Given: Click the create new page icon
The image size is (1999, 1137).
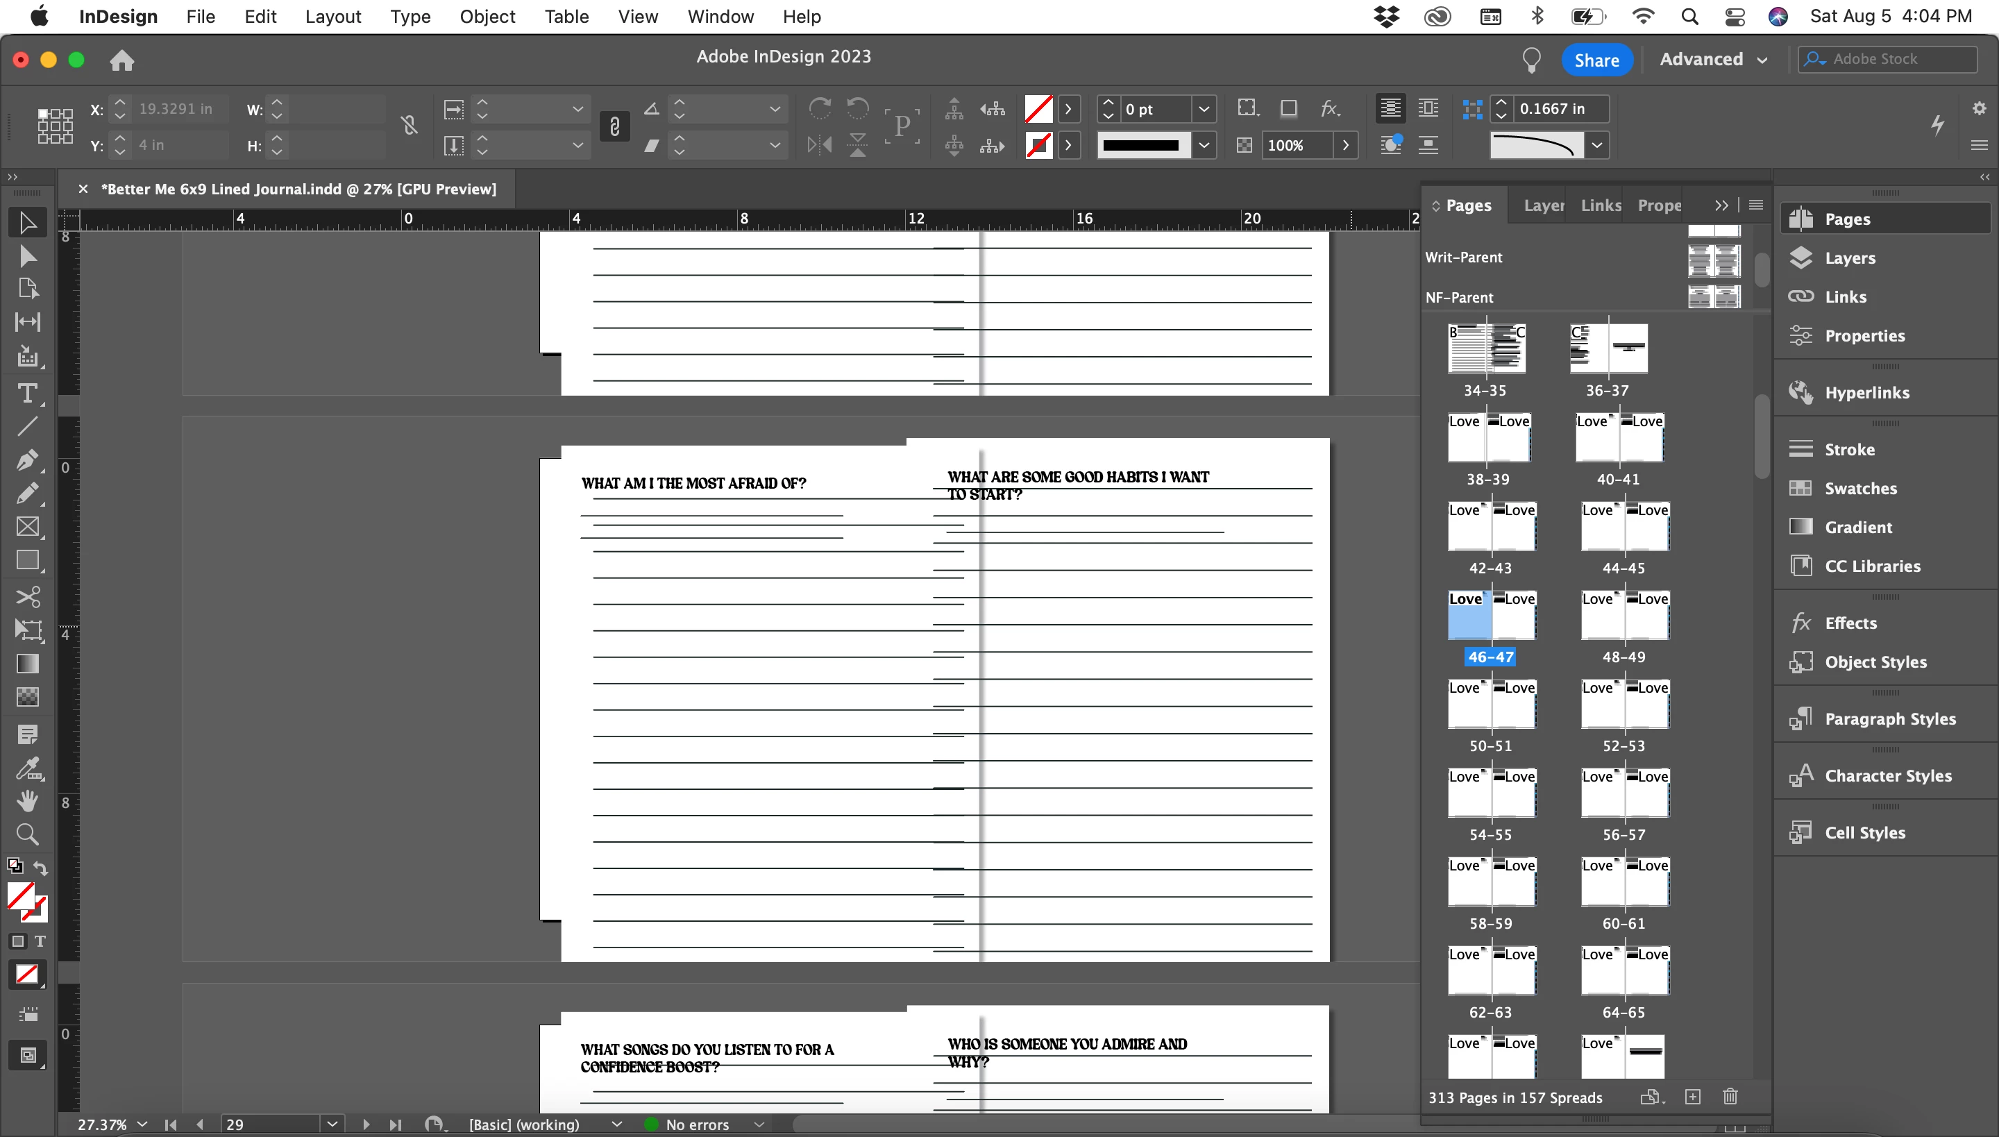Looking at the screenshot, I should pyautogui.click(x=1692, y=1097).
